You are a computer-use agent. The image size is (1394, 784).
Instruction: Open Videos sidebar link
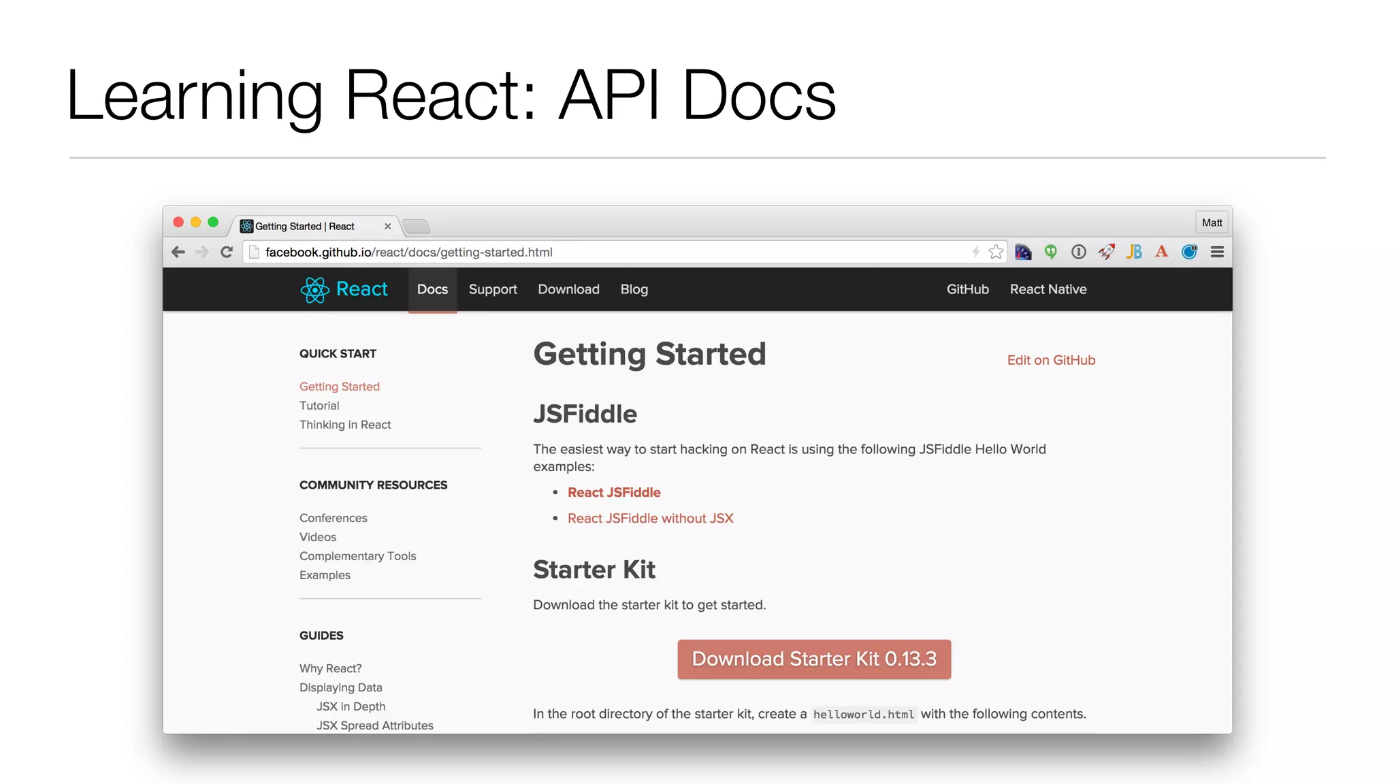(x=318, y=537)
